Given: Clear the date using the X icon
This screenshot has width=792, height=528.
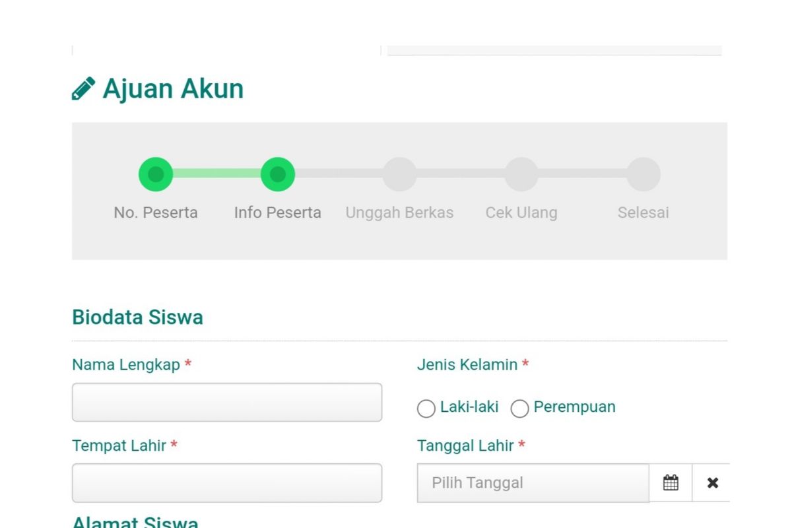Looking at the screenshot, I should point(713,482).
